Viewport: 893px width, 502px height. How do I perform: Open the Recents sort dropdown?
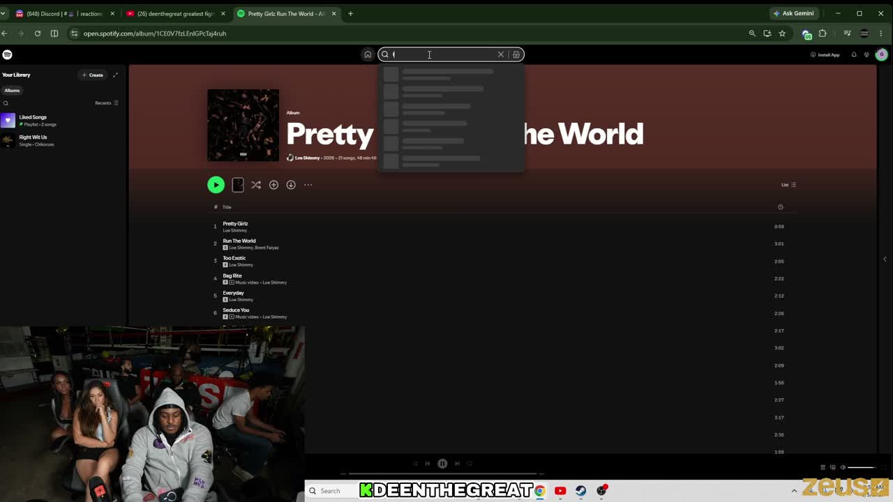(107, 103)
